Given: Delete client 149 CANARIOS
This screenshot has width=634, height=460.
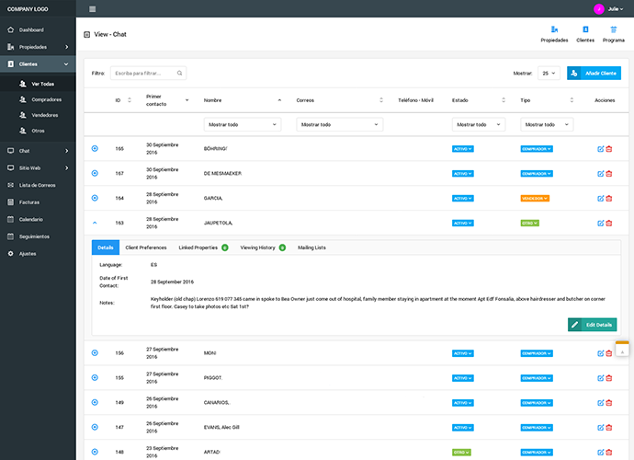Looking at the screenshot, I should click(609, 403).
